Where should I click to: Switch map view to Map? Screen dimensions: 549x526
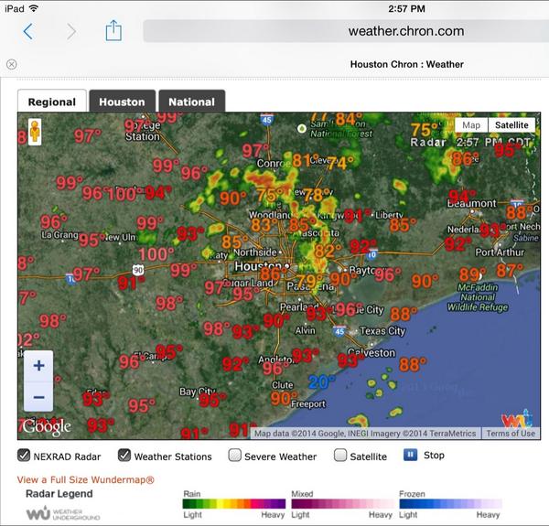[x=470, y=125]
